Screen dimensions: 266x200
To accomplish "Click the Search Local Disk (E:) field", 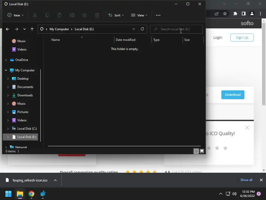I will click(x=176, y=29).
